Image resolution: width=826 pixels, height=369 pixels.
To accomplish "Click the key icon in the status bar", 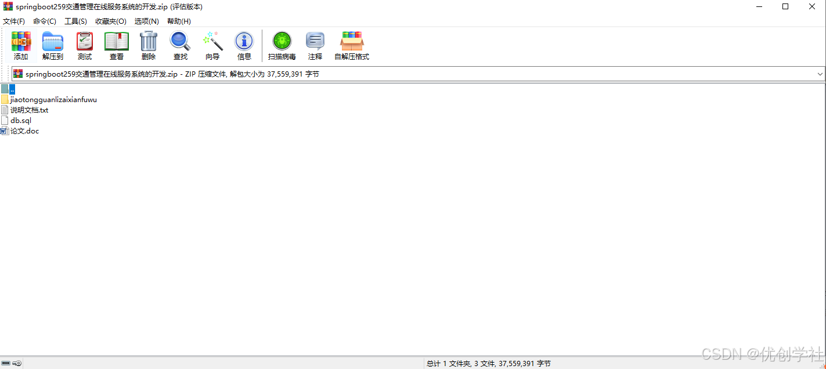I will pyautogui.click(x=17, y=363).
